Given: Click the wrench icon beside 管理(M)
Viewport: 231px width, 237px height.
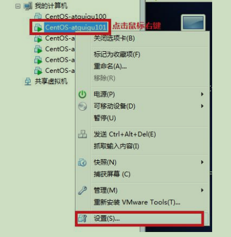Looking at the screenshot, I should [82, 190].
